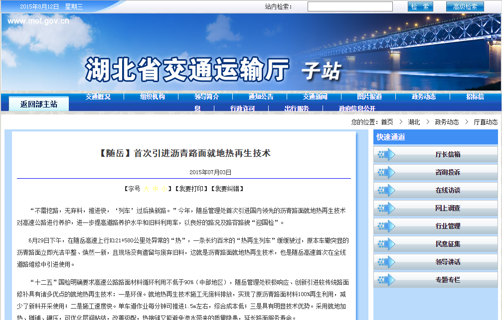Click the 检索 search button
The width and height of the screenshot is (502, 320).
(420, 6)
